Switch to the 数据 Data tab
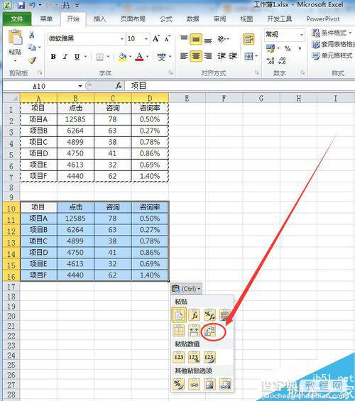 [x=193, y=18]
